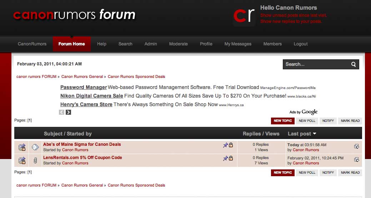Click bottom breadcrumb canon rumors FORUM
Screen dimensions: 371x198
36,185
